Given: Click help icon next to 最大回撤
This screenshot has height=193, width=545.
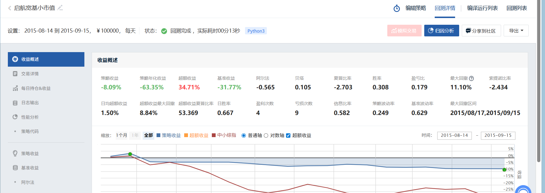Looking at the screenshot, I should [471, 78].
